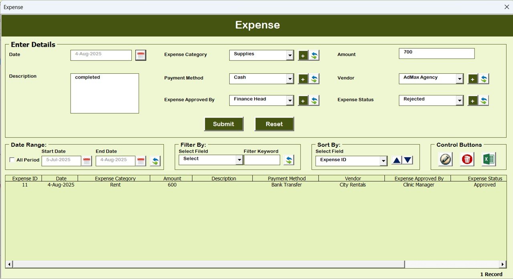Add a new Expense Status with the plus icon
513x279 pixels.
[x=473, y=101]
